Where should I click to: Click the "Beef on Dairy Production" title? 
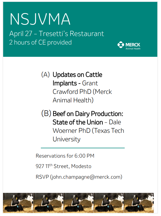(x=88, y=114)
